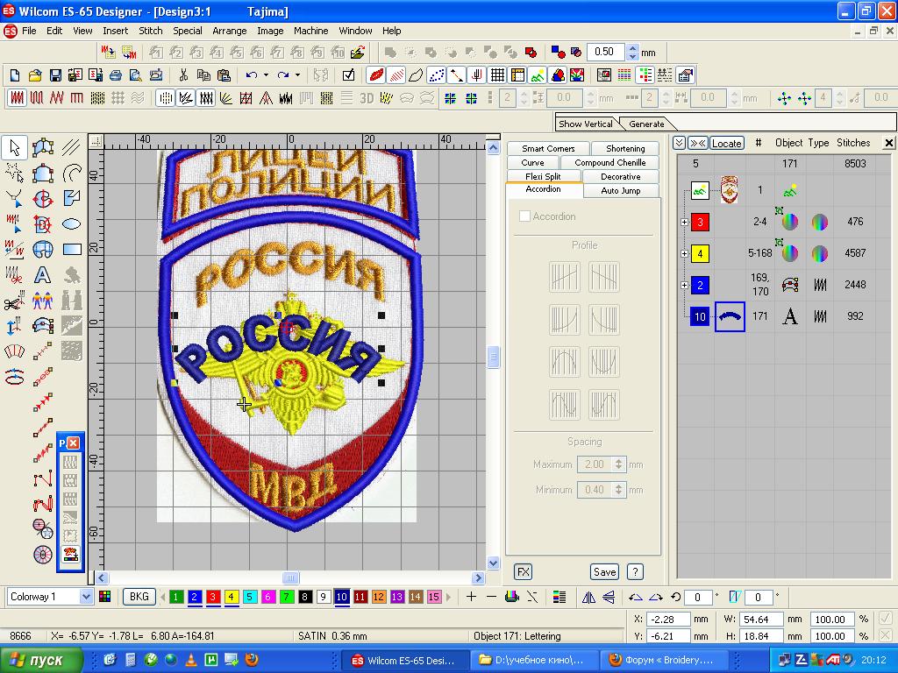Switch to the Flexi Split tab
Image resolution: width=898 pixels, height=673 pixels.
[543, 177]
